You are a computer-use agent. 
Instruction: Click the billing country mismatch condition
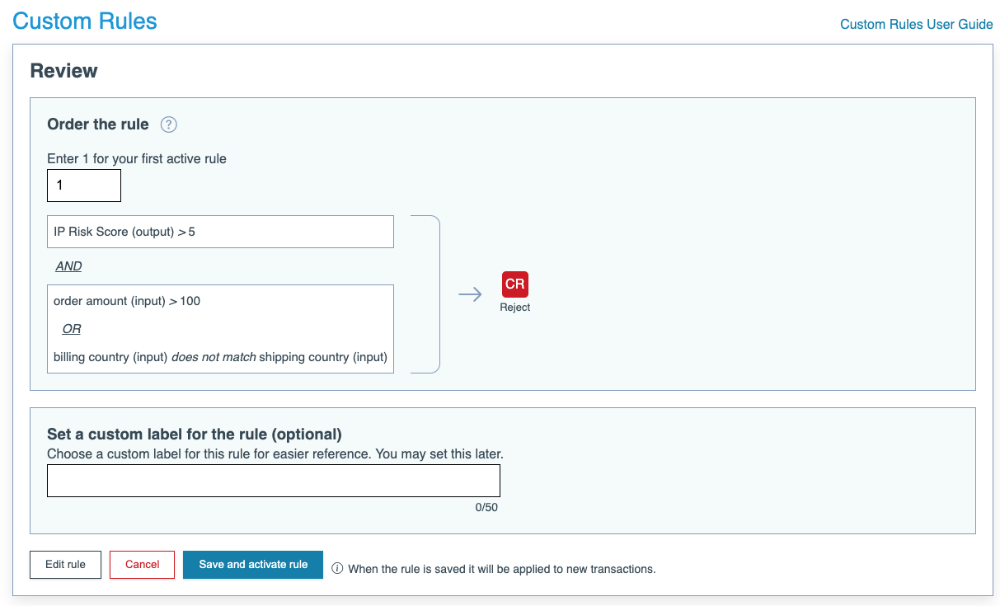220,357
